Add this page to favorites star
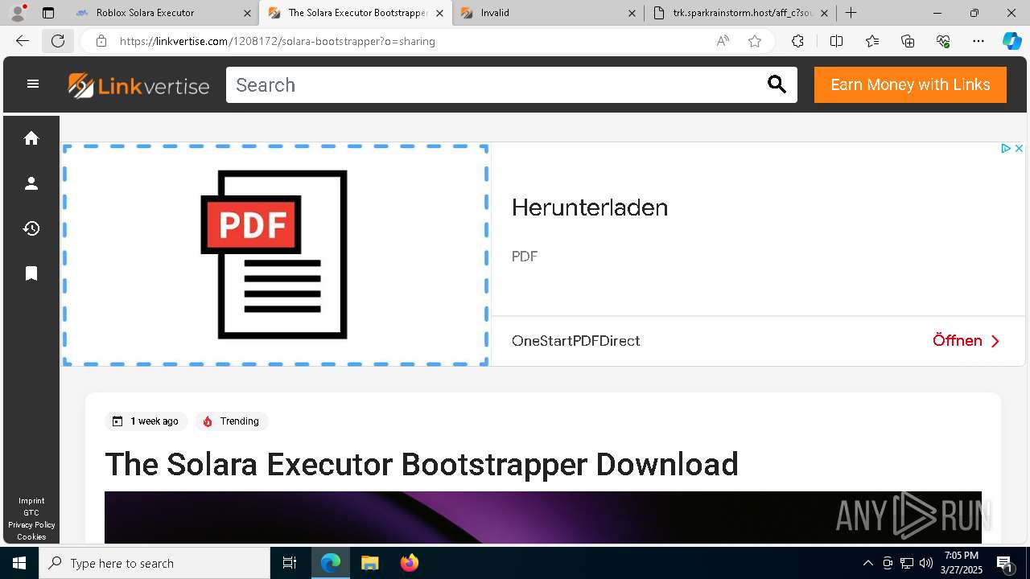This screenshot has width=1030, height=579. 755,41
